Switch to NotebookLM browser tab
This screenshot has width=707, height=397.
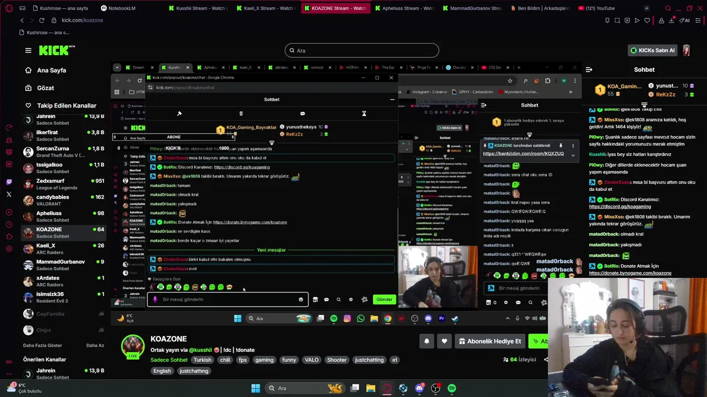coord(118,8)
